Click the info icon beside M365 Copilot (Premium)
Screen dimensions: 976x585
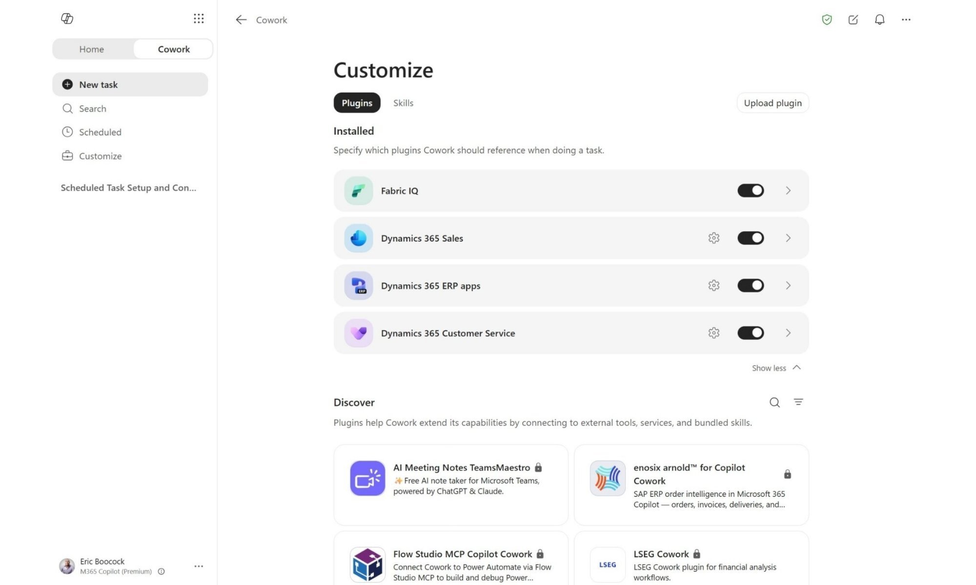tap(162, 571)
